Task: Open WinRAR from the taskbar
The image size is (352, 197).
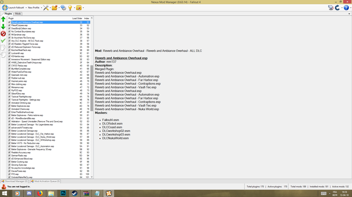Action: coord(86,193)
